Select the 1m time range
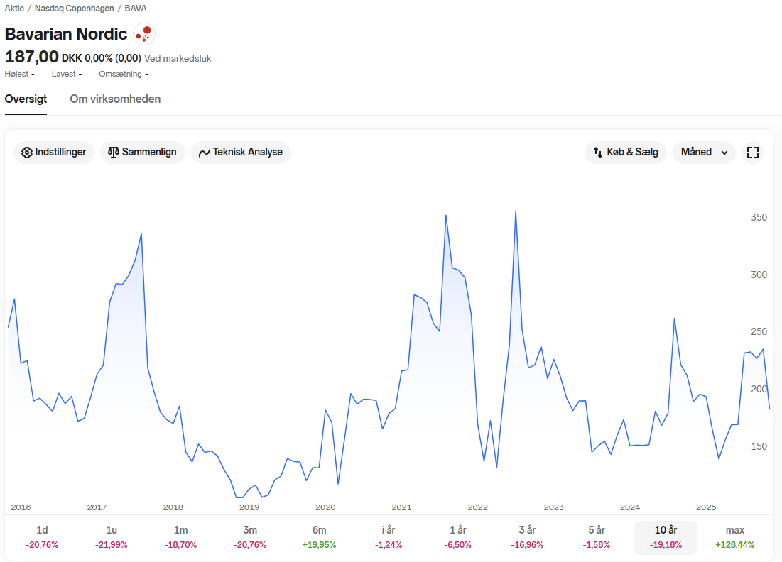 pos(180,537)
